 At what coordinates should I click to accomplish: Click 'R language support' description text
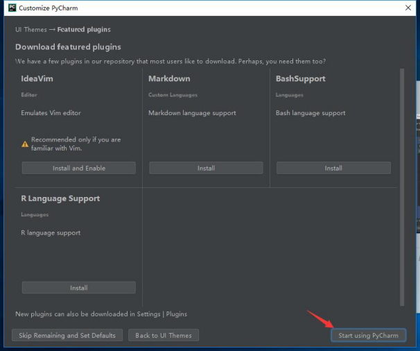51,233
